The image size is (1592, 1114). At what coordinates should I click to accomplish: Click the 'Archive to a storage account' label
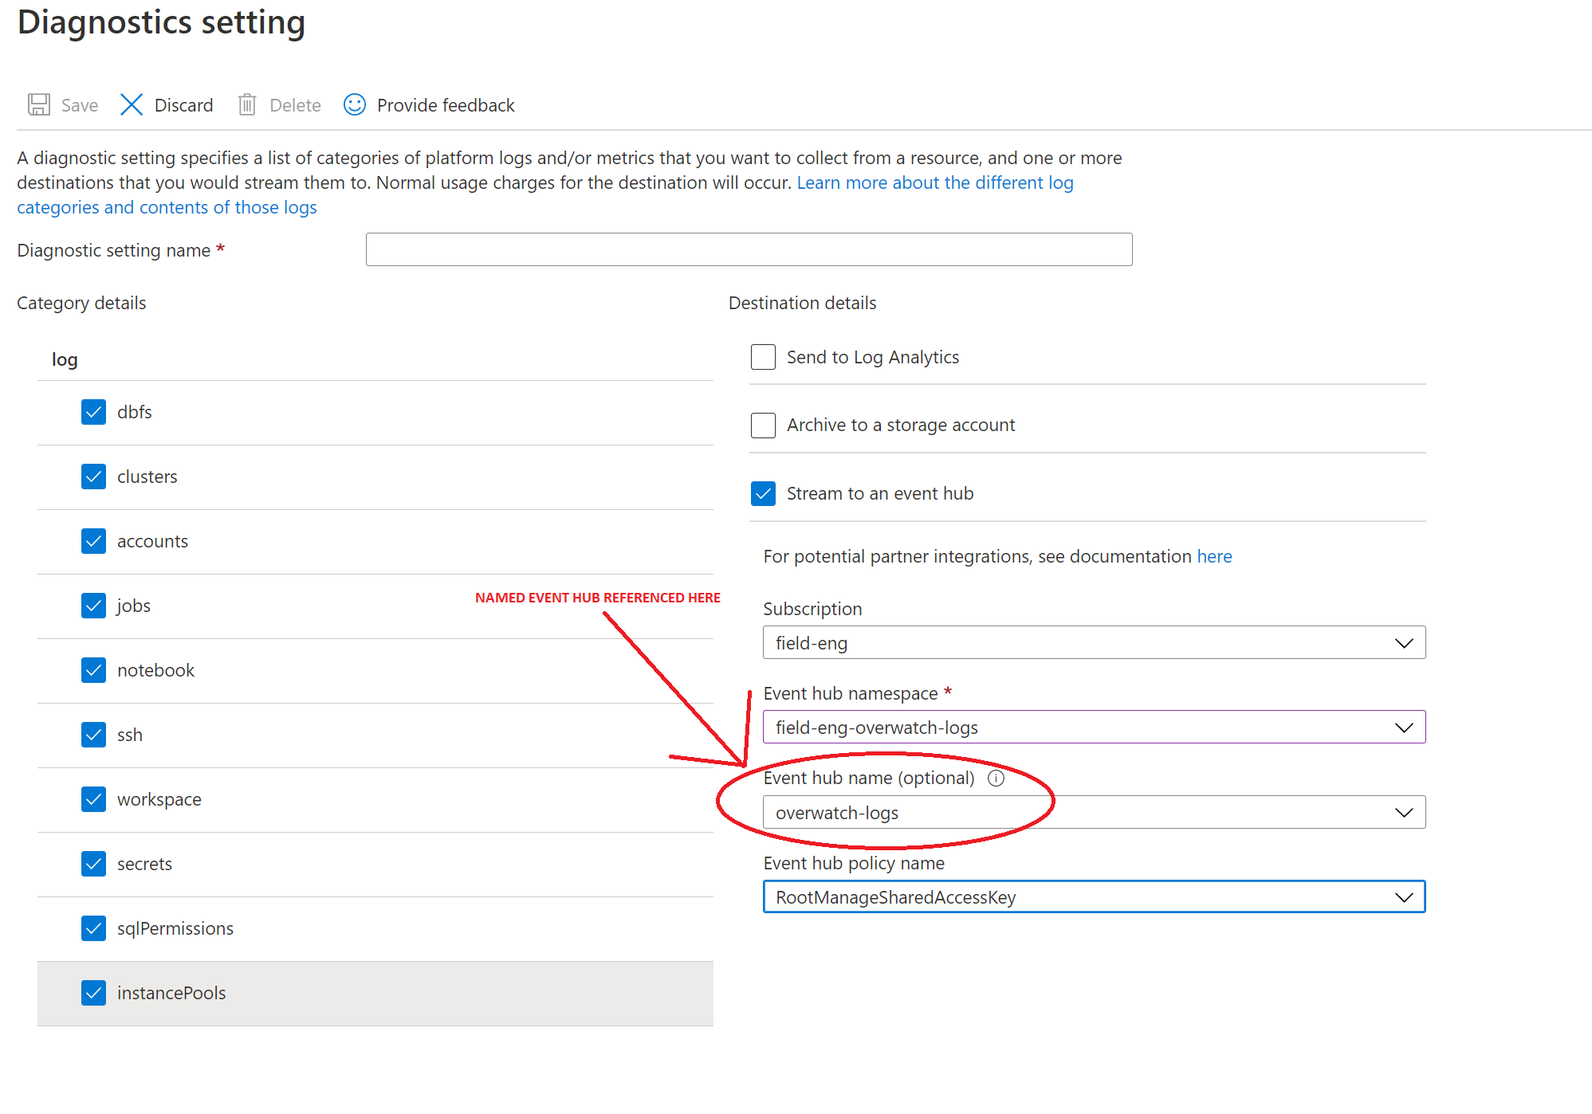[901, 426]
